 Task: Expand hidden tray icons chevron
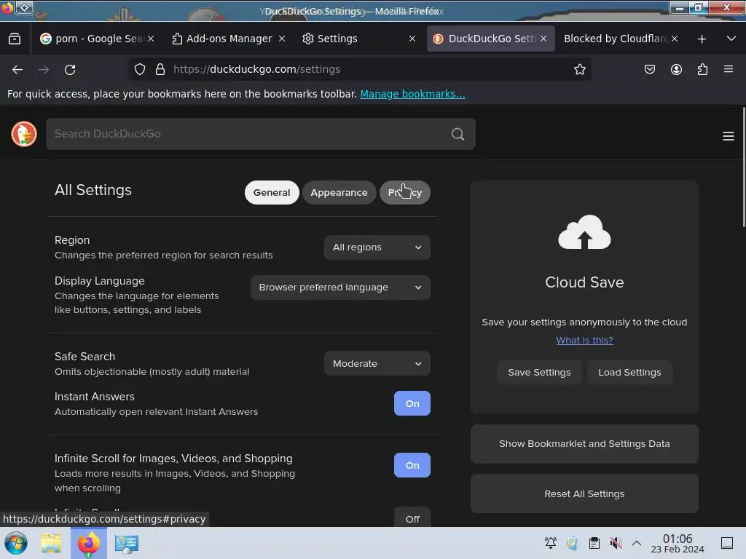click(x=637, y=543)
